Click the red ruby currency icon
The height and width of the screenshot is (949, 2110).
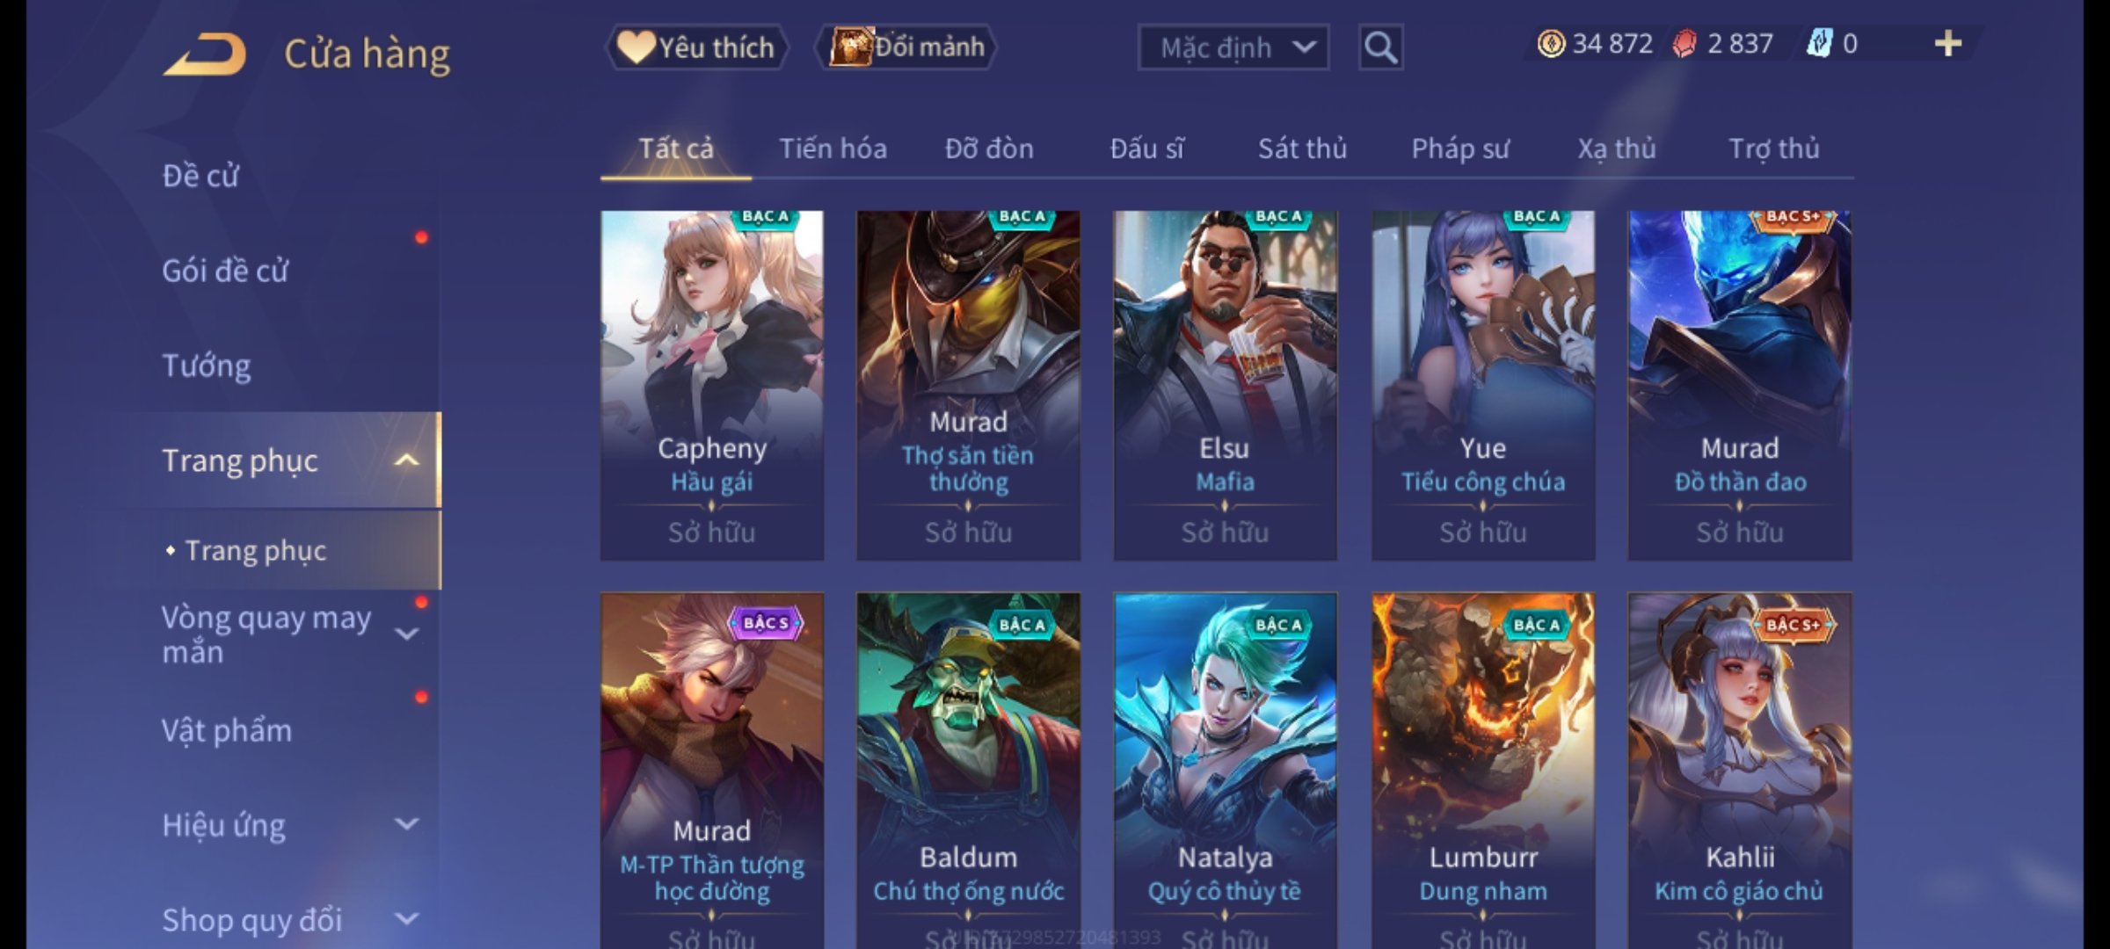[x=1684, y=44]
